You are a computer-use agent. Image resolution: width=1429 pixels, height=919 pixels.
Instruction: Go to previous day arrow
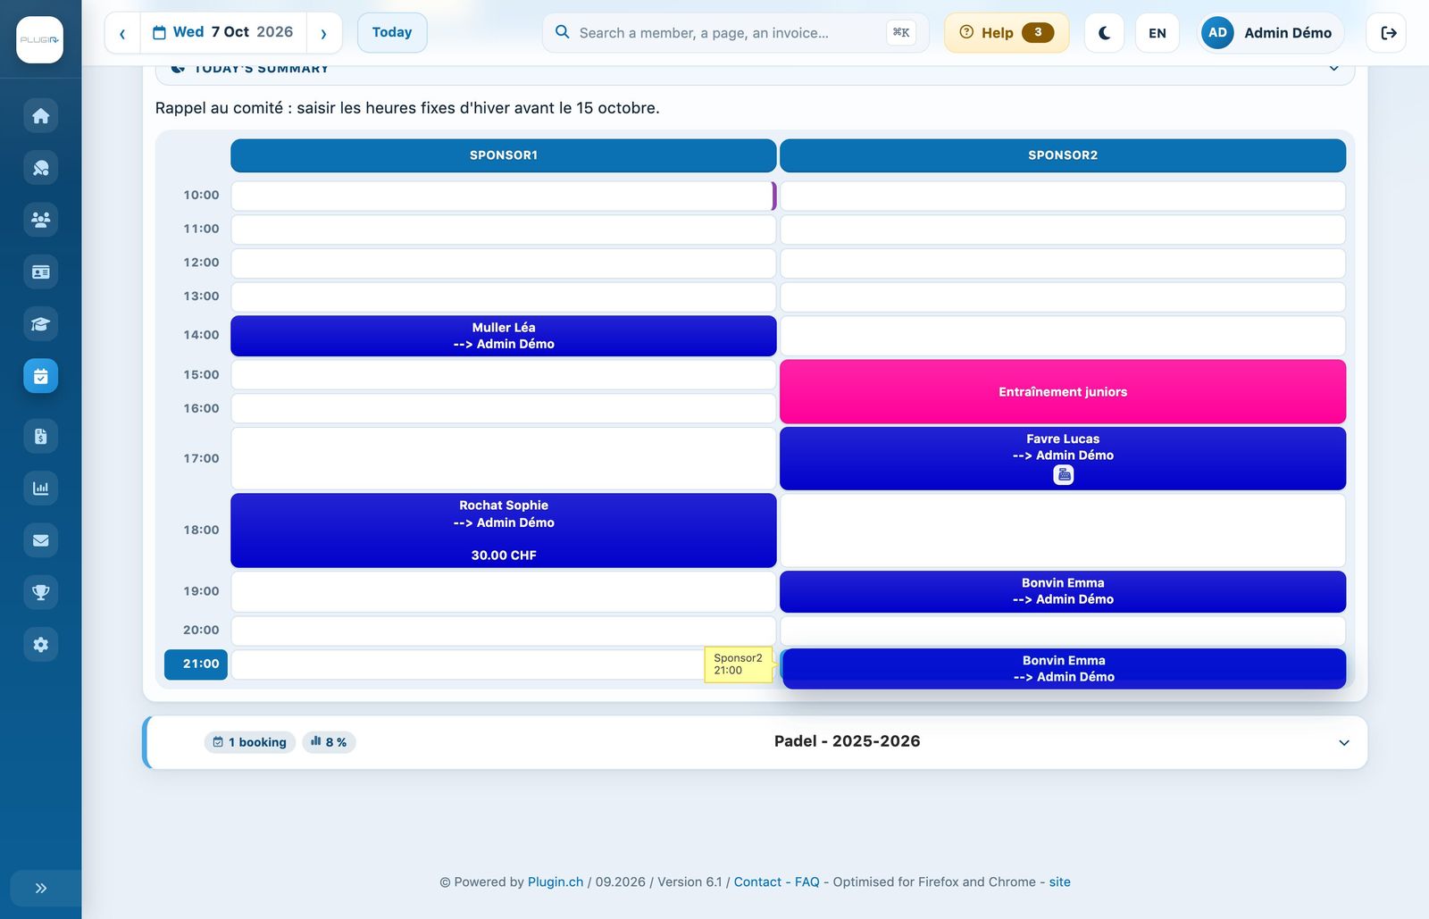(x=122, y=33)
